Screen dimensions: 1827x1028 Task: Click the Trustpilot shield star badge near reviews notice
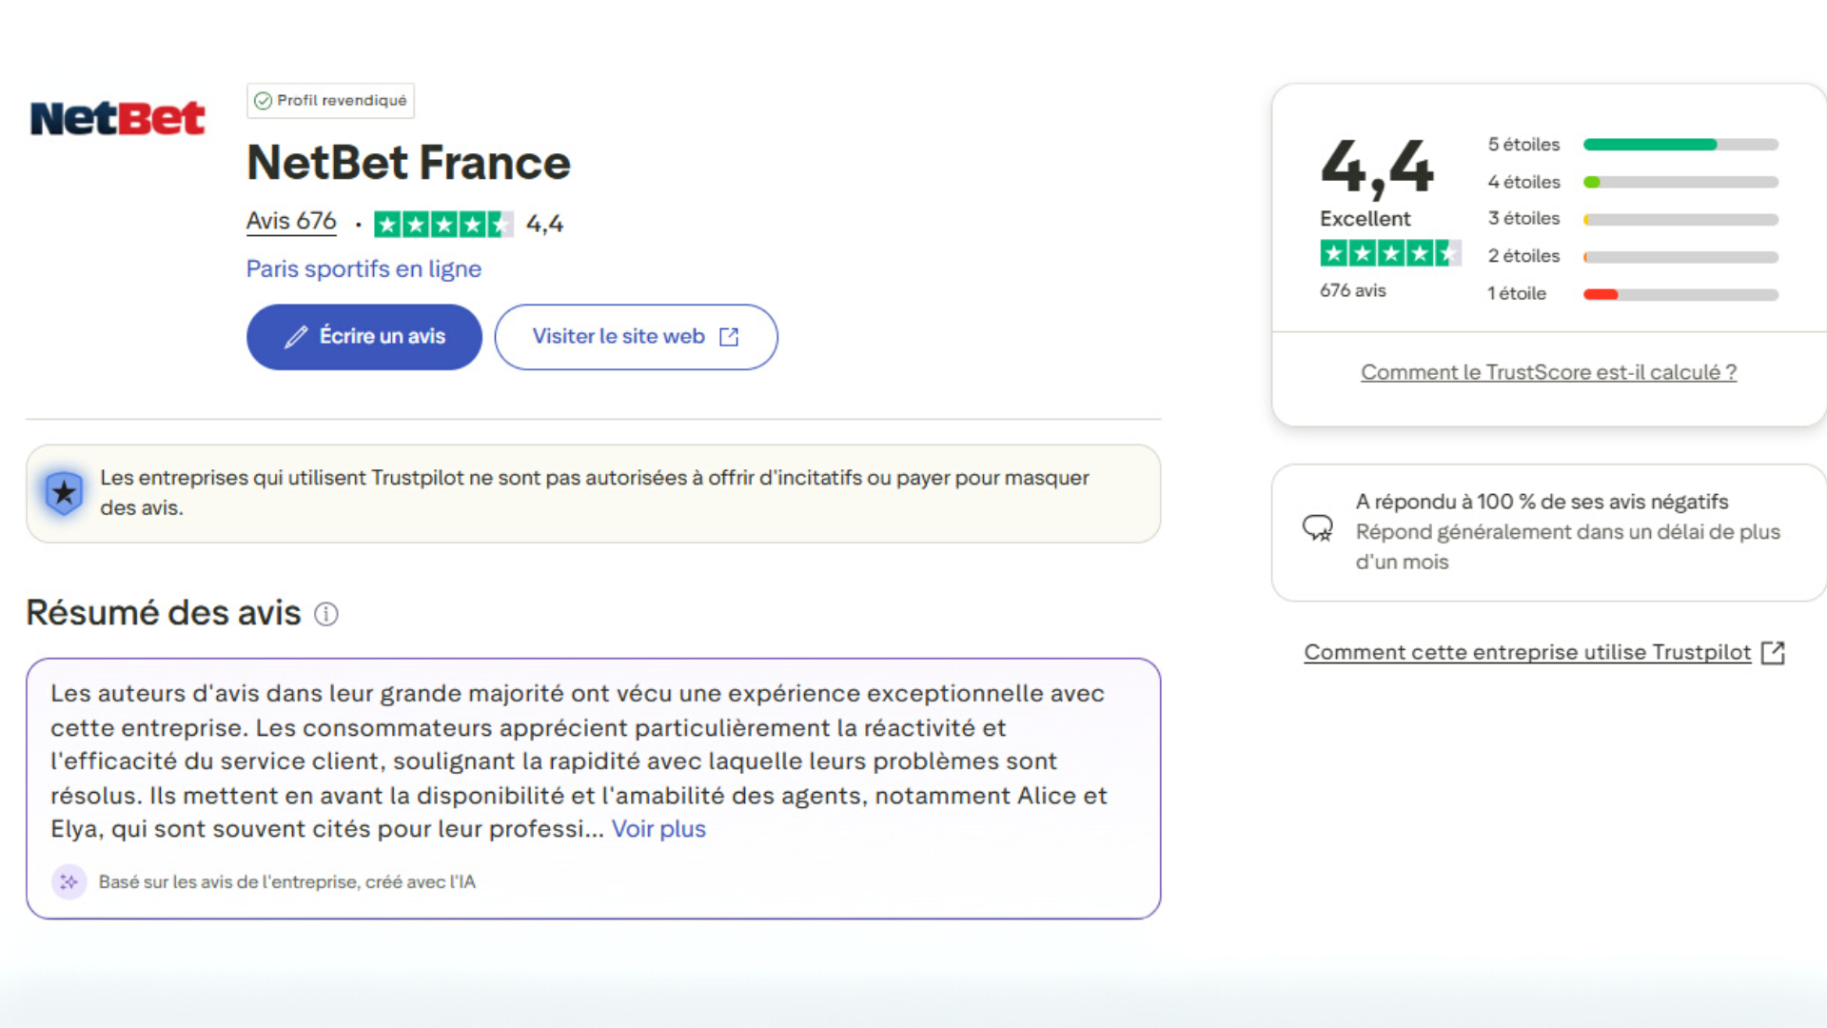(63, 493)
